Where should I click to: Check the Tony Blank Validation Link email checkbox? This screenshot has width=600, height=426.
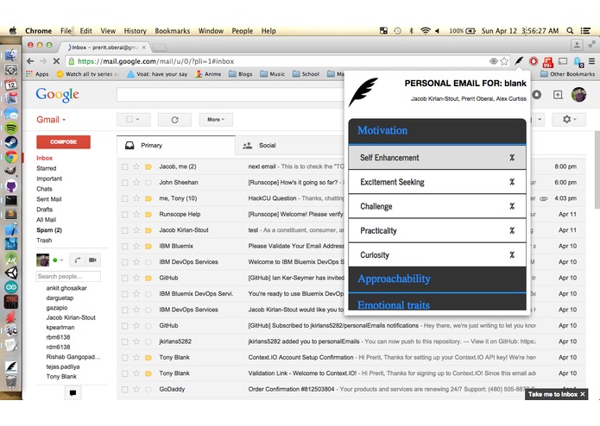tap(124, 373)
